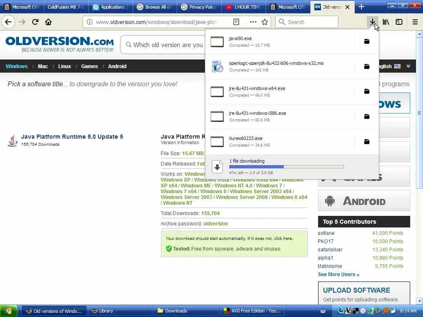Select Windows in site navigation

pyautogui.click(x=17, y=66)
